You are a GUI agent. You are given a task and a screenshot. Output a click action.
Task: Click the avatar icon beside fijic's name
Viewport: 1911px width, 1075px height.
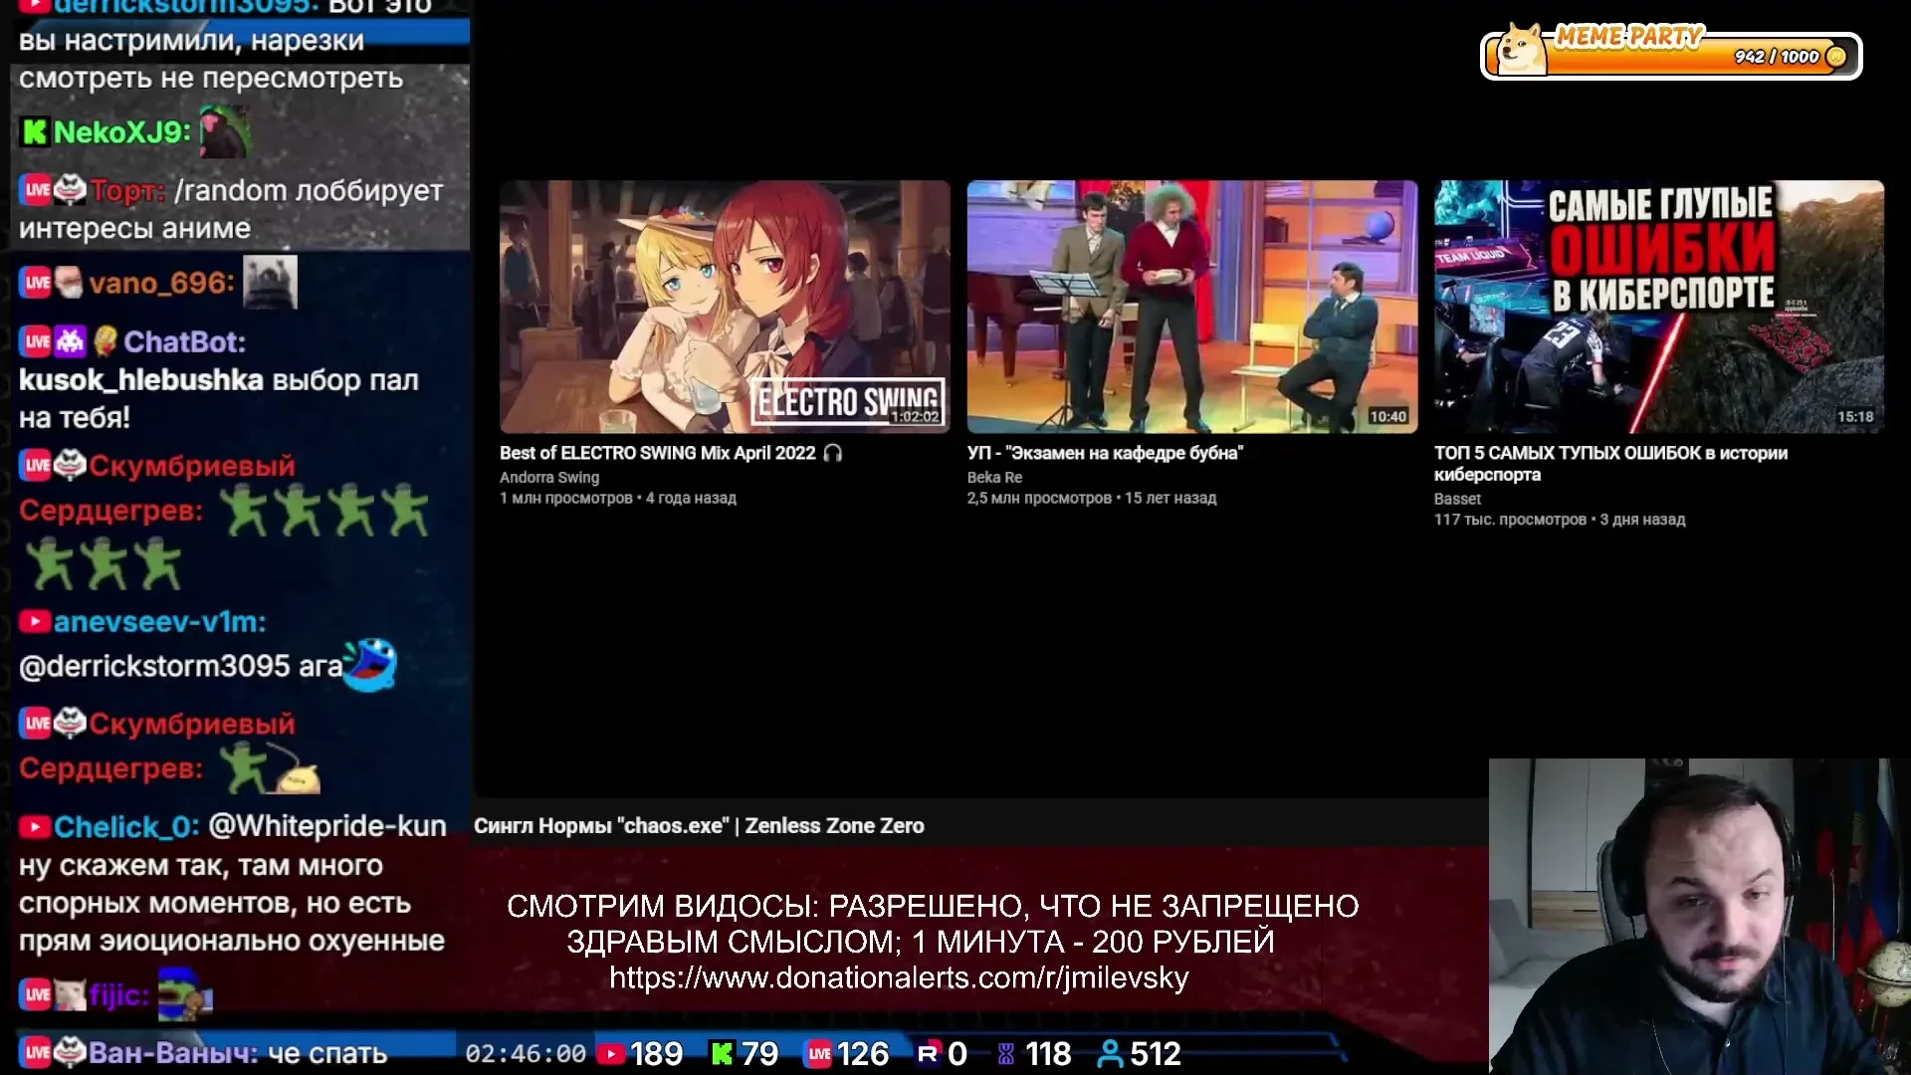click(70, 993)
